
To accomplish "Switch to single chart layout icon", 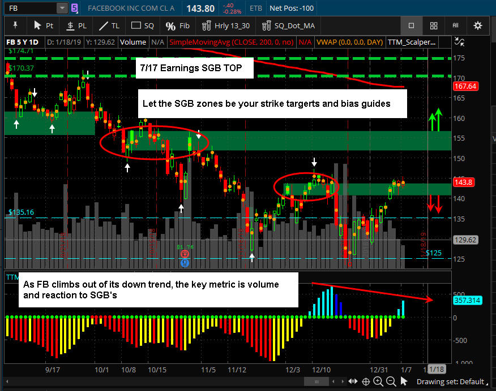I will click(411, 25).
